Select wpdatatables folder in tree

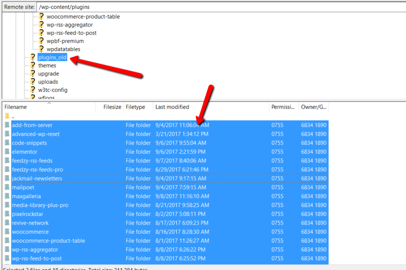click(x=63, y=49)
